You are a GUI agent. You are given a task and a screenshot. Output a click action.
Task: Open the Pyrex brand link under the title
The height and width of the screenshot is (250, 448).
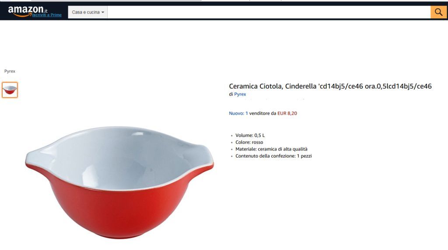click(240, 94)
